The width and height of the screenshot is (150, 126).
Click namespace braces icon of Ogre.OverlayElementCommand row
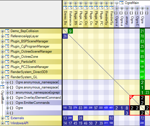coord(12,98)
